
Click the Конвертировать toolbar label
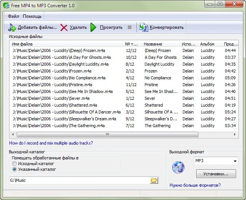pos(167,27)
